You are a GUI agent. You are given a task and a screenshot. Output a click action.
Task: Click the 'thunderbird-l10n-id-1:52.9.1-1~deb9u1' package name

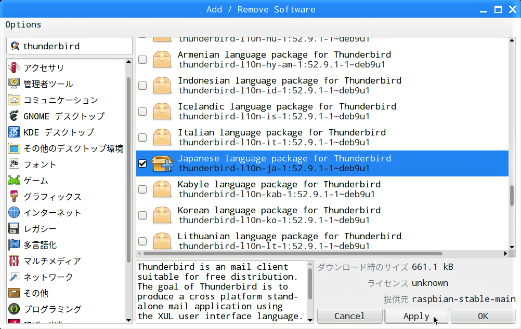tap(274, 90)
